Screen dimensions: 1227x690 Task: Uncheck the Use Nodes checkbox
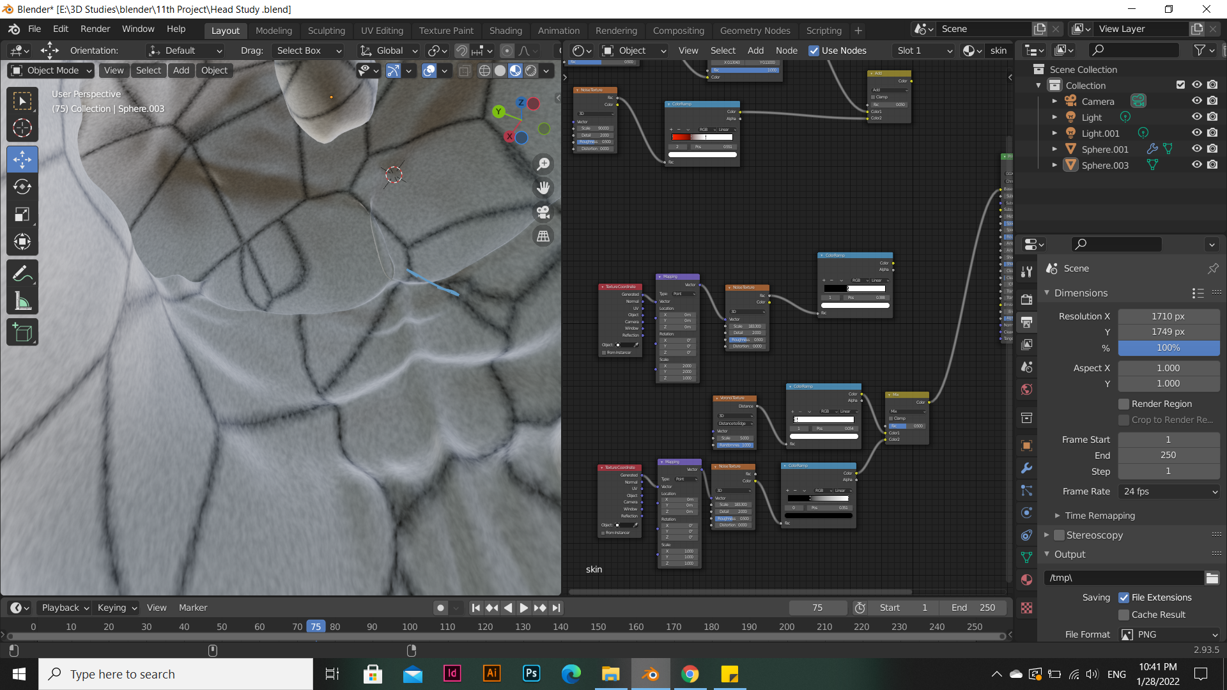(814, 50)
